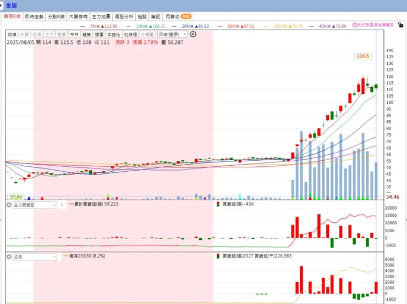This screenshot has width=407, height=304.
Task: Click the 量 56,287 volume value
Action: pyautogui.click(x=172, y=42)
